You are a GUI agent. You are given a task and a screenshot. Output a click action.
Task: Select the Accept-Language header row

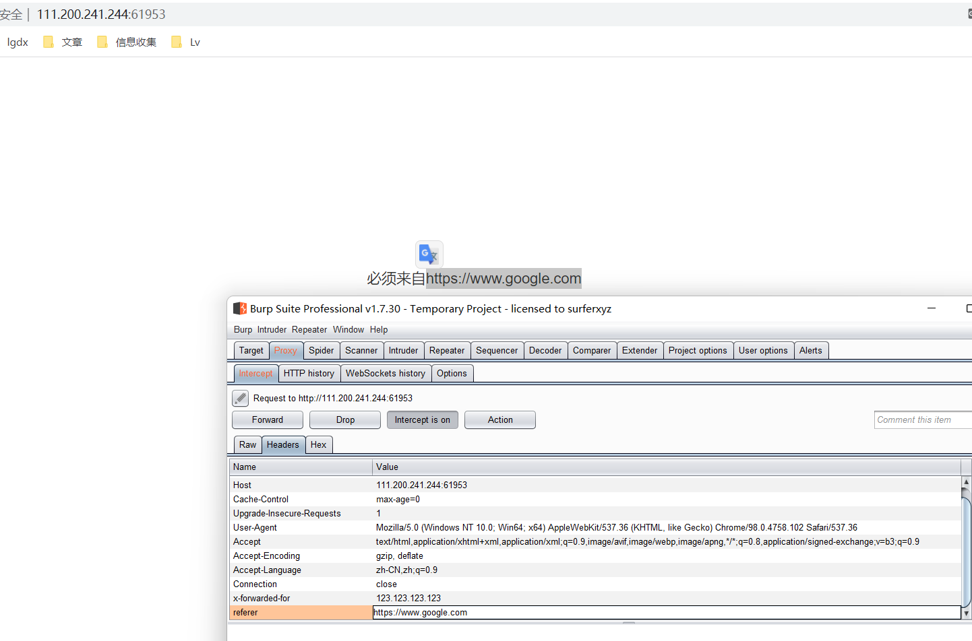(595, 570)
